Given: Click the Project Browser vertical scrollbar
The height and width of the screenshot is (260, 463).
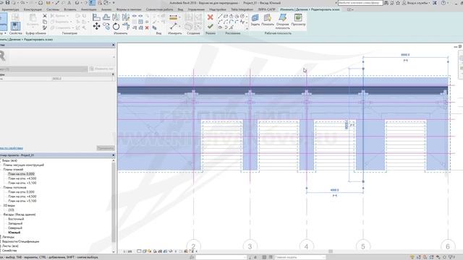Looking at the screenshot, I should pyautogui.click(x=114, y=207).
